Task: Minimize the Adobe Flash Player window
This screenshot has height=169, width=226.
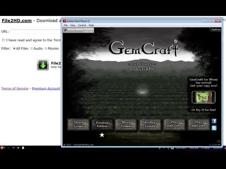Action: [x=204, y=21]
